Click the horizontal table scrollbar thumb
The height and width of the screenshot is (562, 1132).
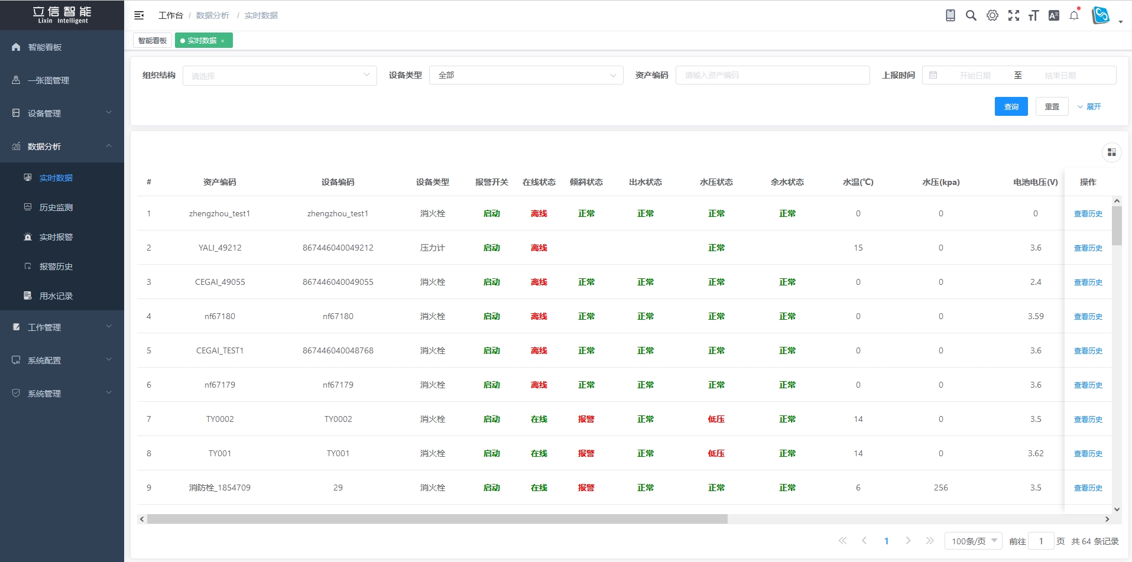[437, 519]
